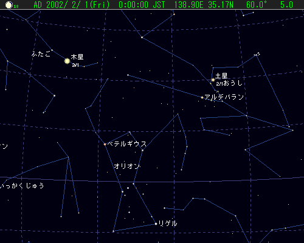Click the 138.90E longitude value
This screenshot has width=304, height=243.
coord(188,5)
